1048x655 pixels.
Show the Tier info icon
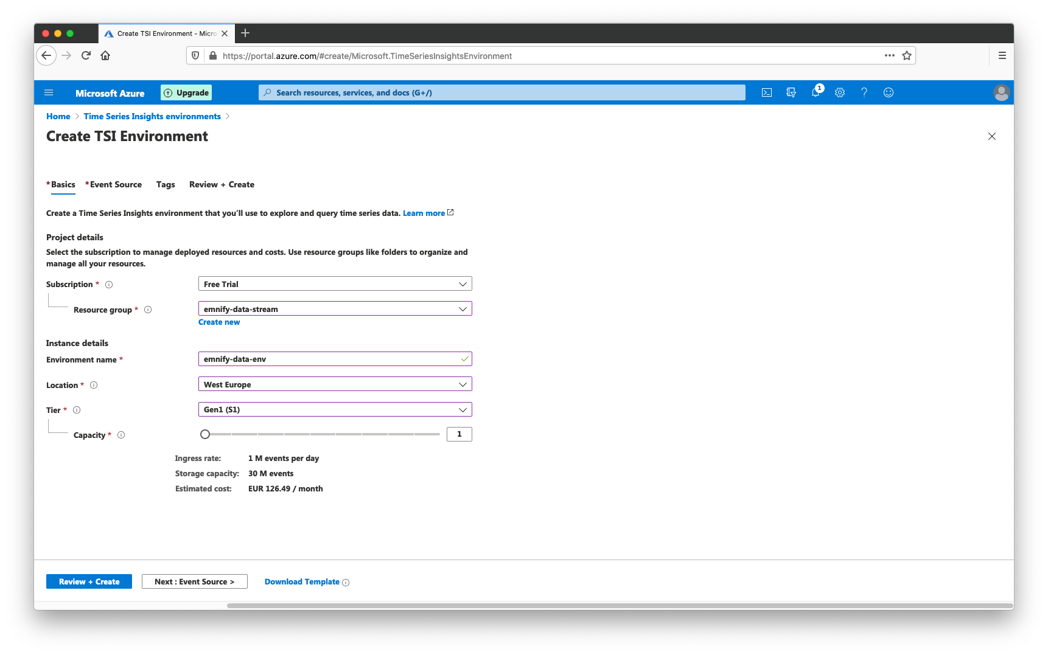tap(77, 410)
